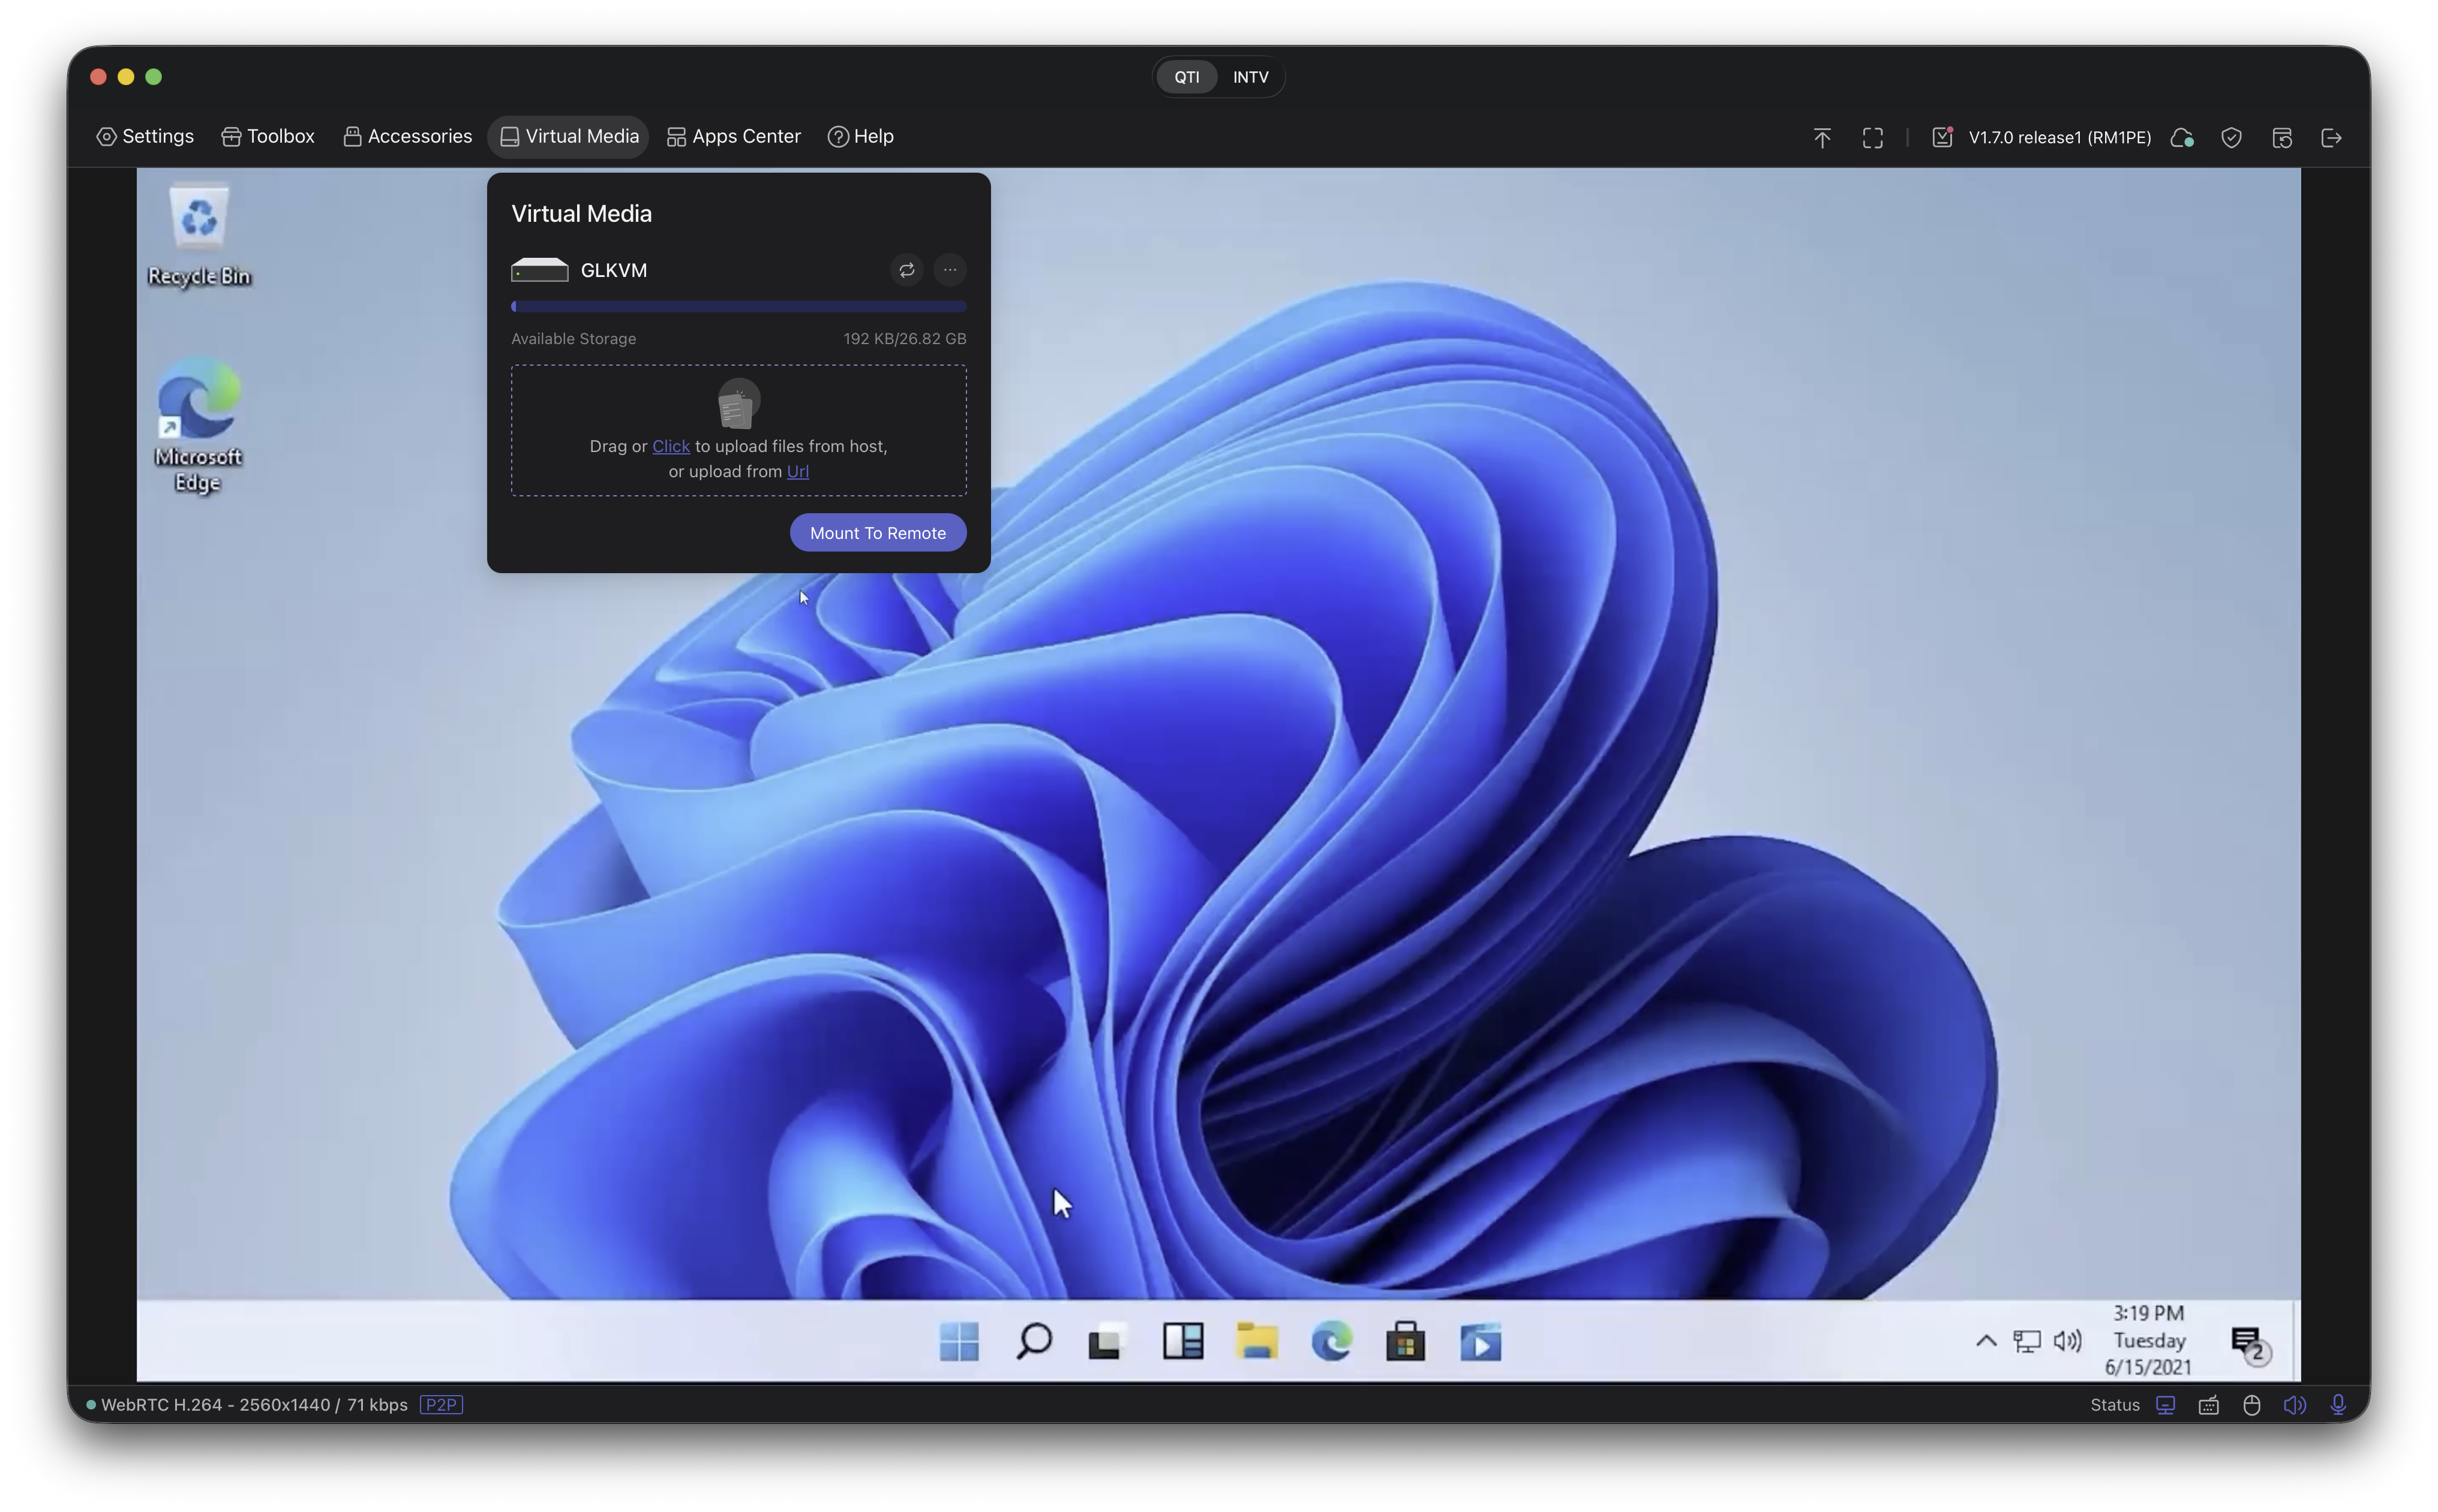Click the Available Storage progress bar

tap(737, 306)
